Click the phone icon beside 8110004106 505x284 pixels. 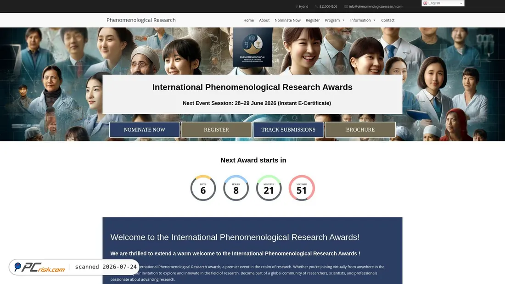point(317,6)
